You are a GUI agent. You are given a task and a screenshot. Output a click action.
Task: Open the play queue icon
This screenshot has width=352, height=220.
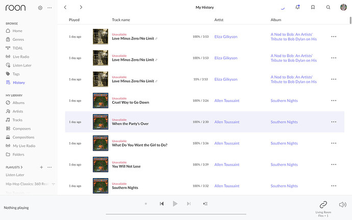tap(205, 204)
